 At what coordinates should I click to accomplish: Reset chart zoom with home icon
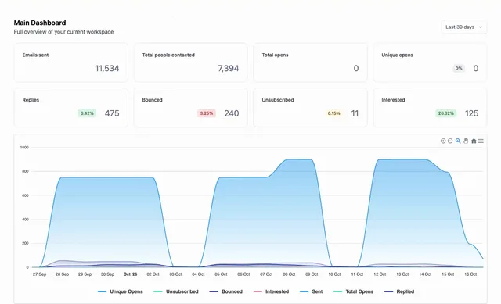474,141
